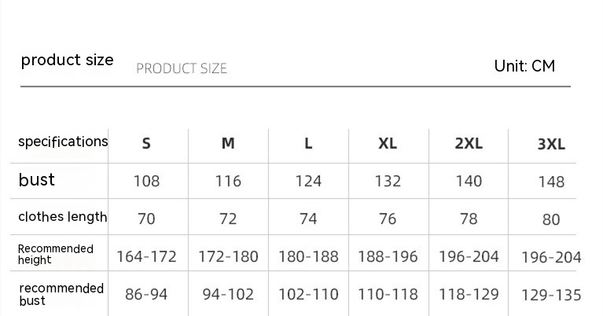Click the recommended bust range 129-135
The height and width of the screenshot is (316, 603).
tap(551, 296)
